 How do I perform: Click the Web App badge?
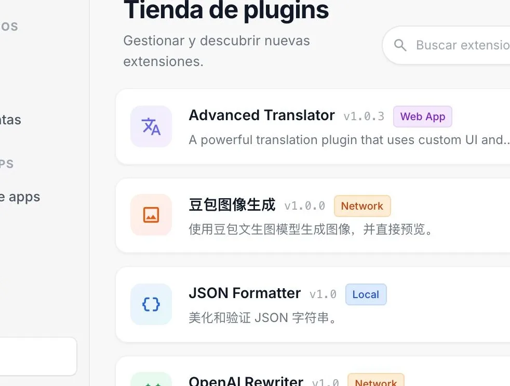point(423,117)
